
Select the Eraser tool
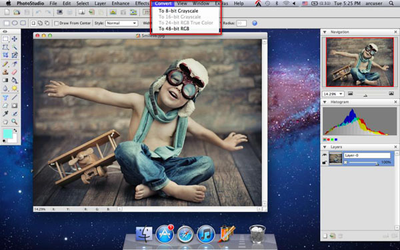pos(14,72)
